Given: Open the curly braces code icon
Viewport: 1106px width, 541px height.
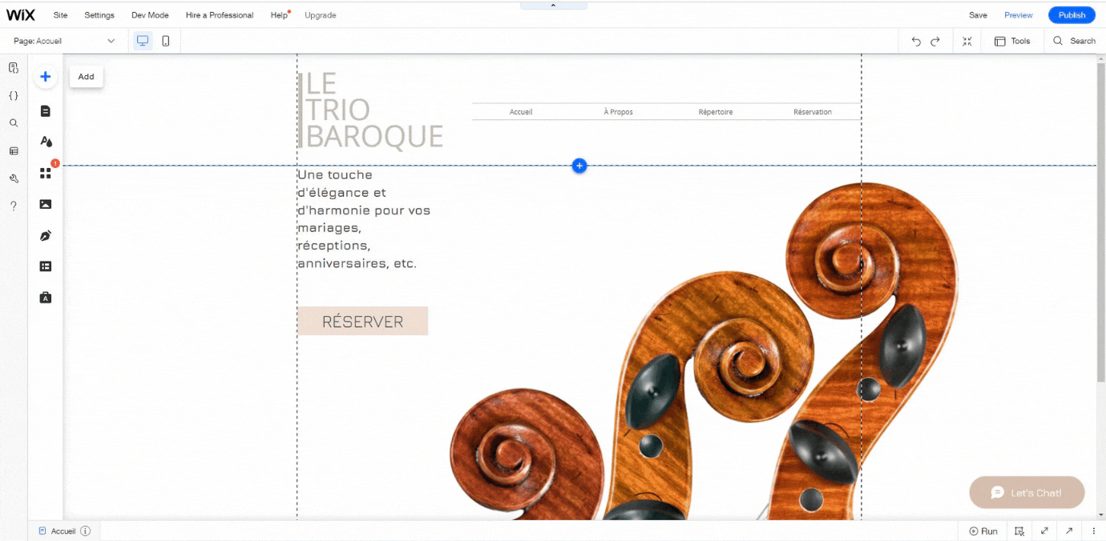Looking at the screenshot, I should pos(14,95).
